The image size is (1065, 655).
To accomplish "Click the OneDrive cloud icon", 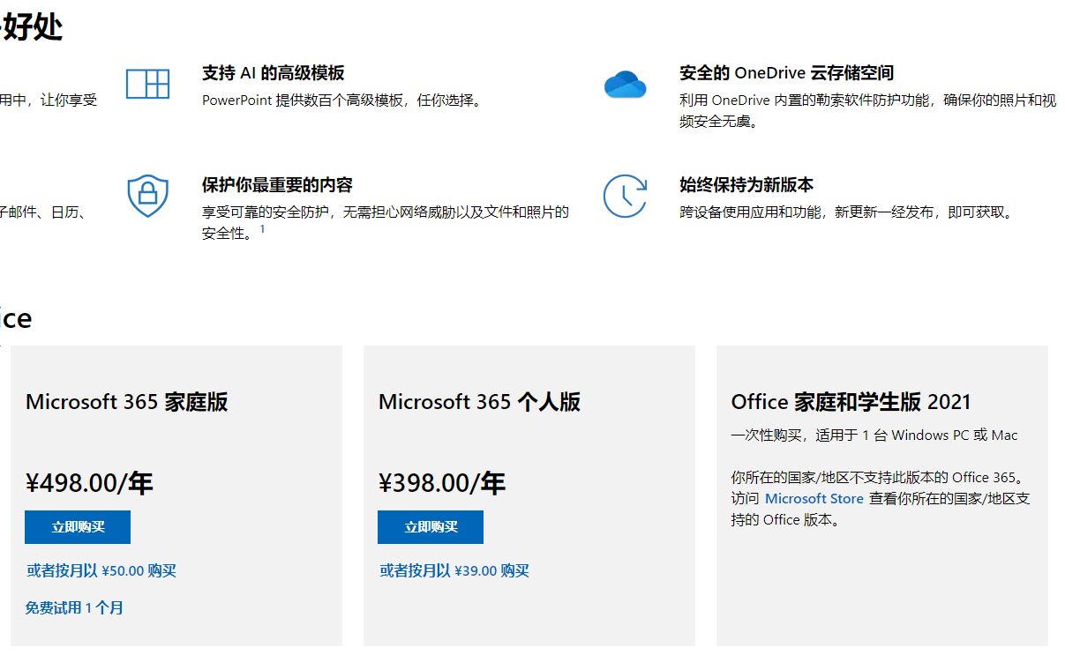I will coord(625,85).
